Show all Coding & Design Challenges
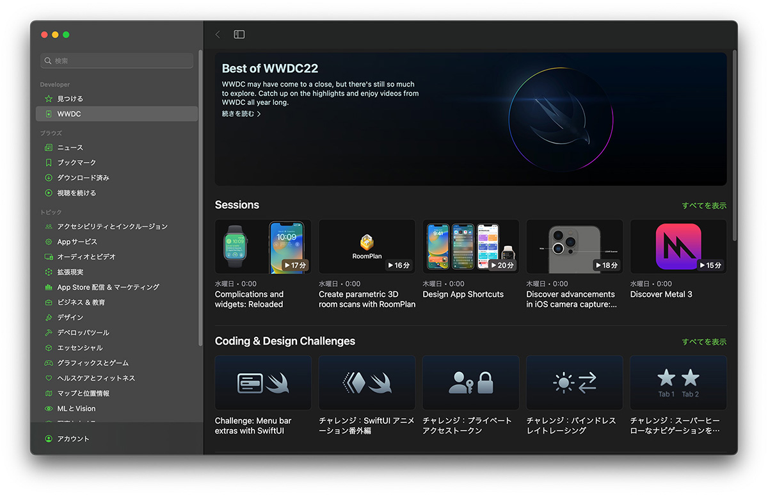Screen dimensions: 768x495 [704, 342]
